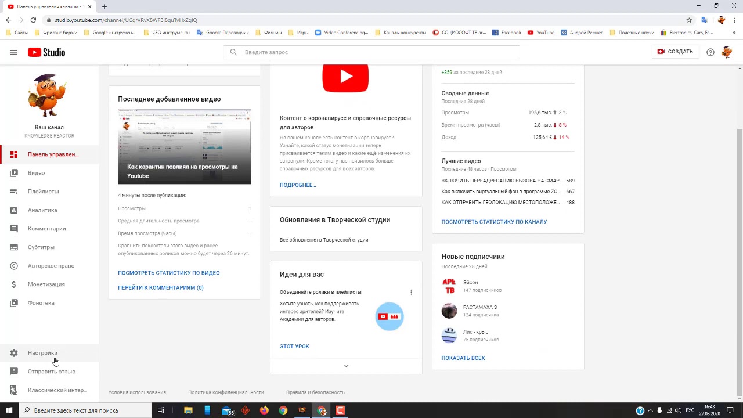Click the Комментарии sidebar icon

pyautogui.click(x=14, y=229)
